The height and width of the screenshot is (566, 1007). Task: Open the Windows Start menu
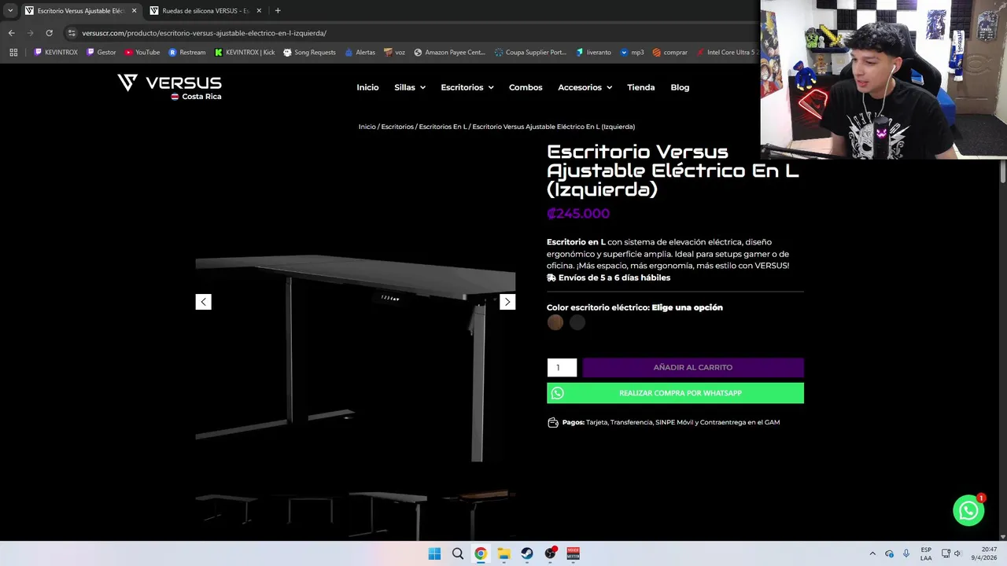pyautogui.click(x=434, y=553)
